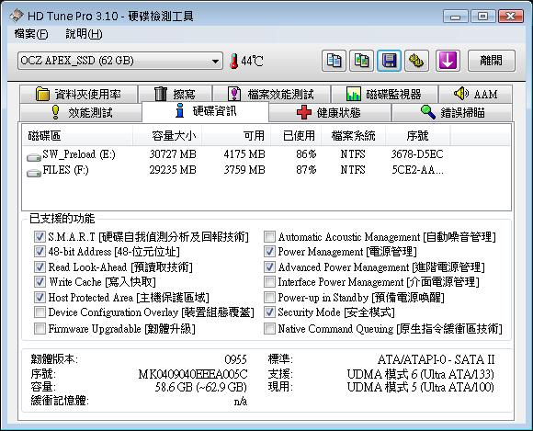
Task: Open the 健康狀態 health tab
Action: (329, 112)
